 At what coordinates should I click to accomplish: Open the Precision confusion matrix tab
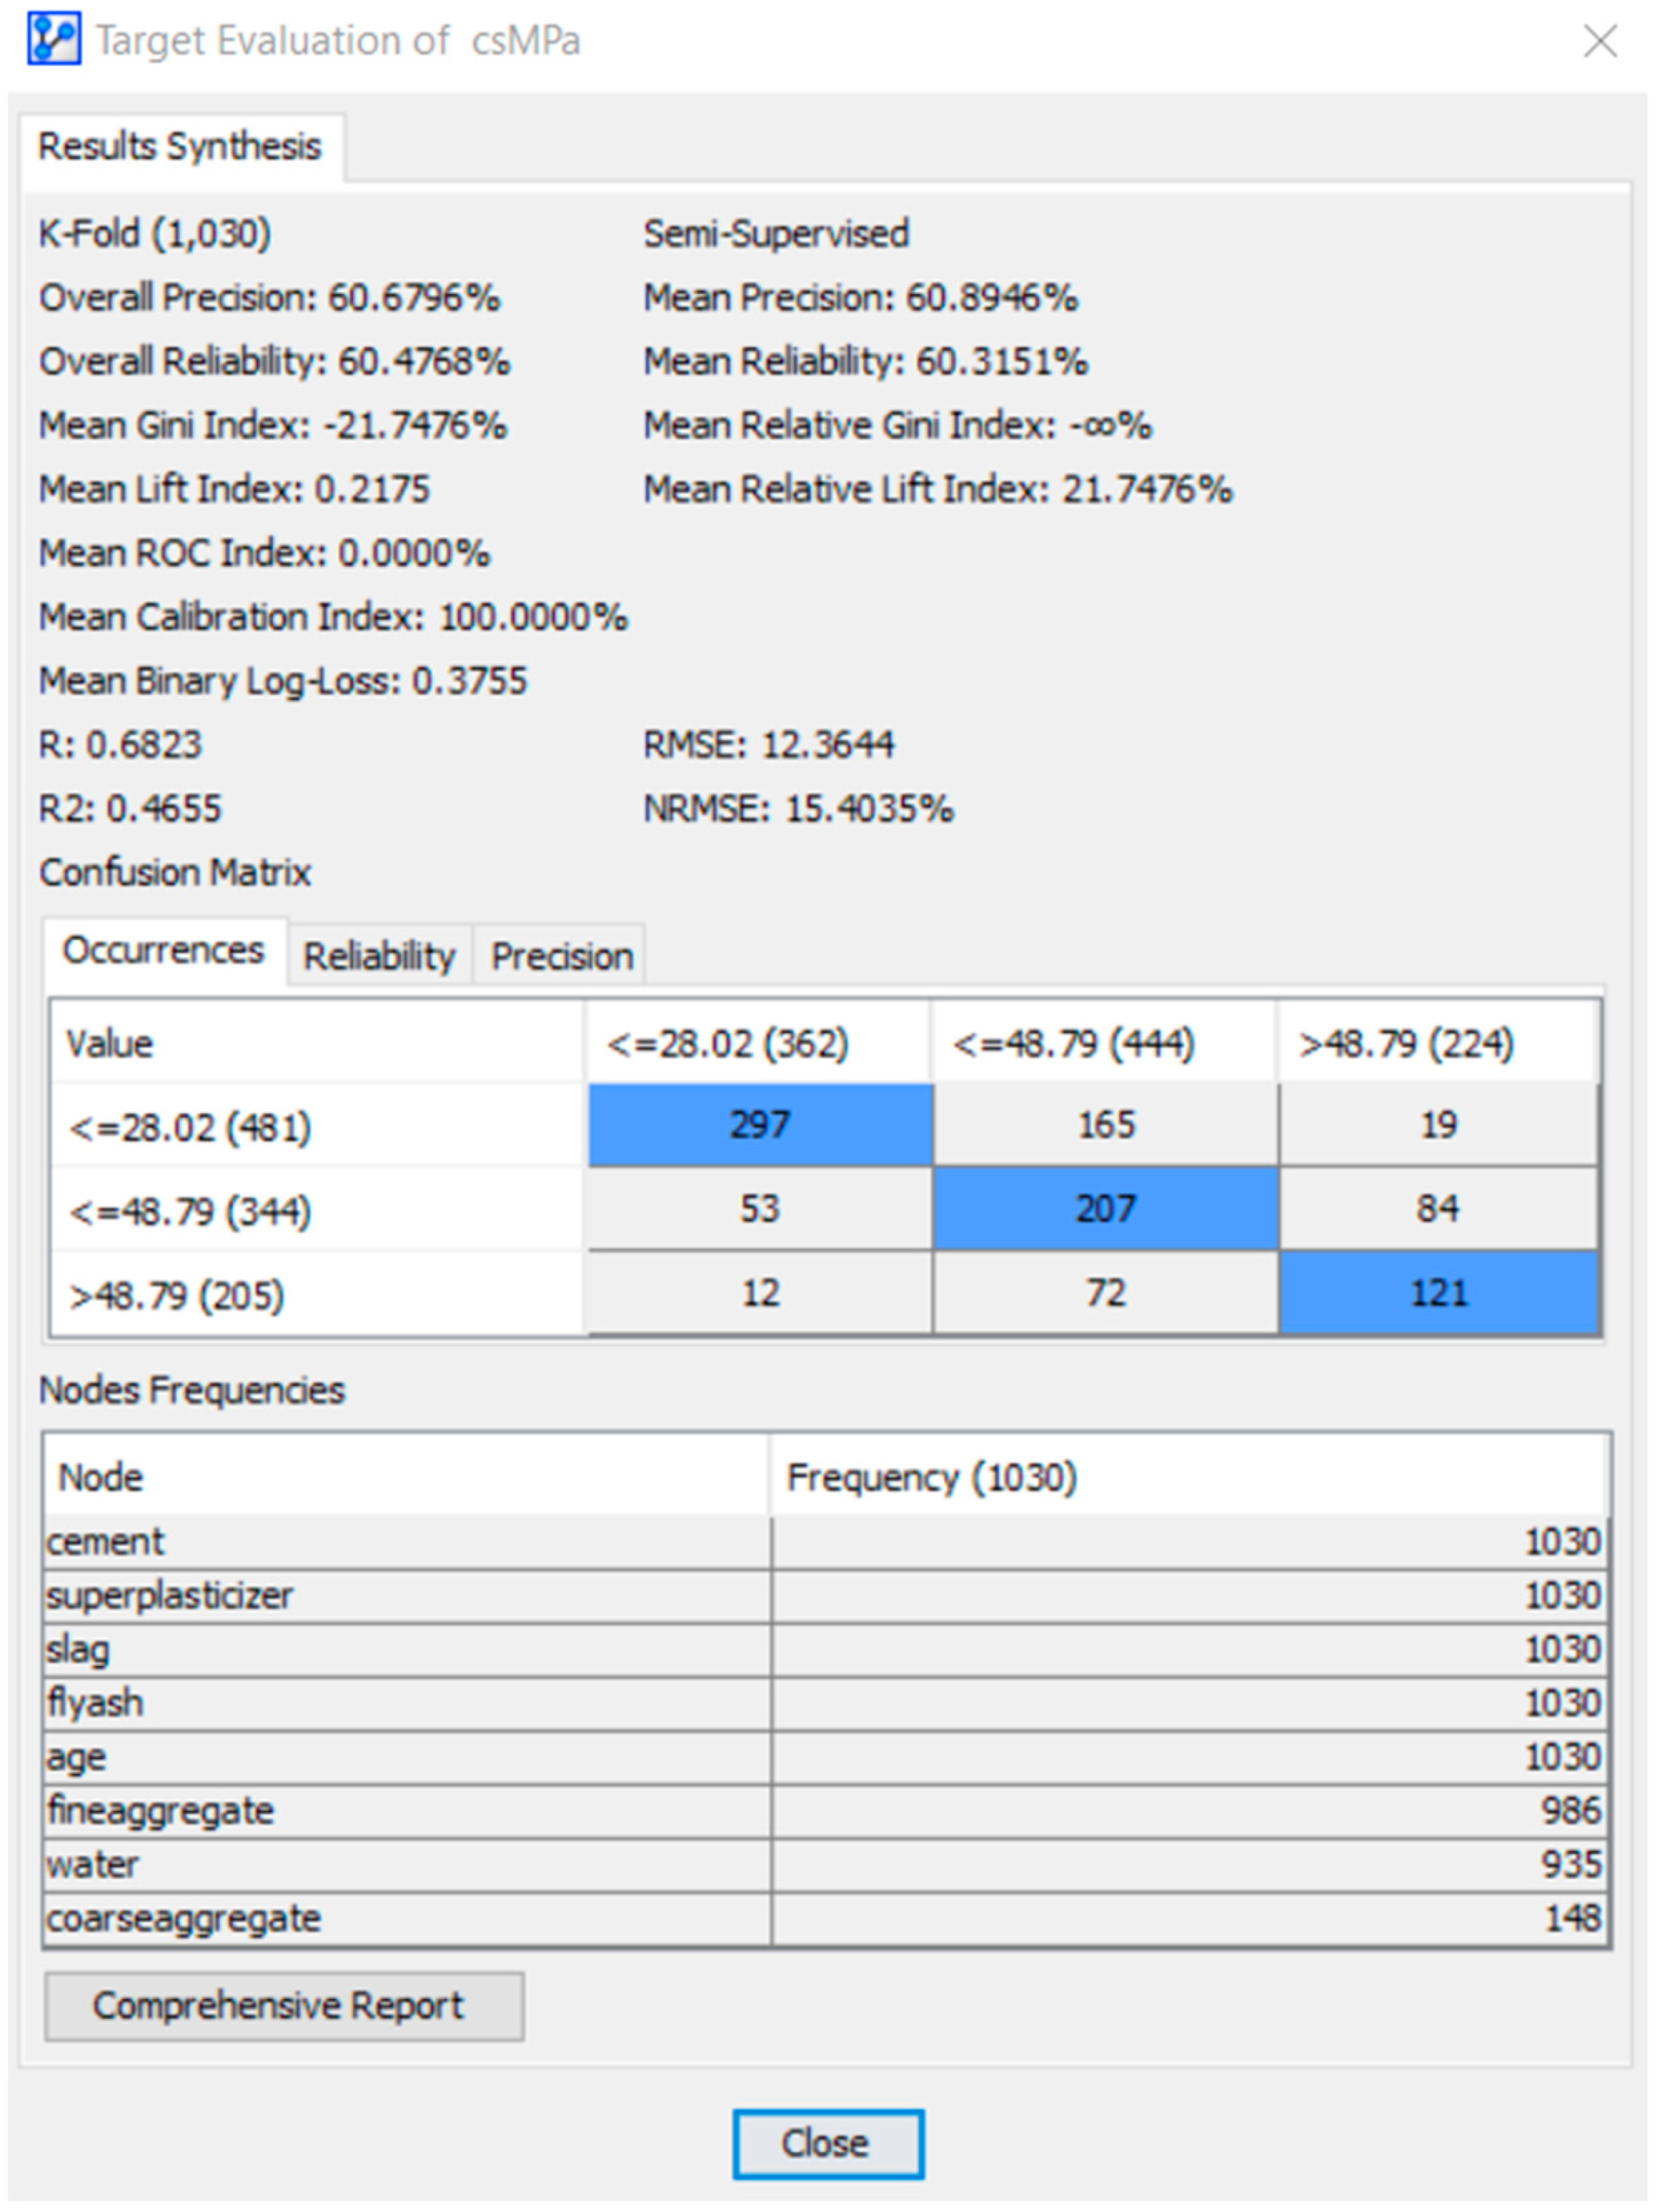tap(561, 956)
